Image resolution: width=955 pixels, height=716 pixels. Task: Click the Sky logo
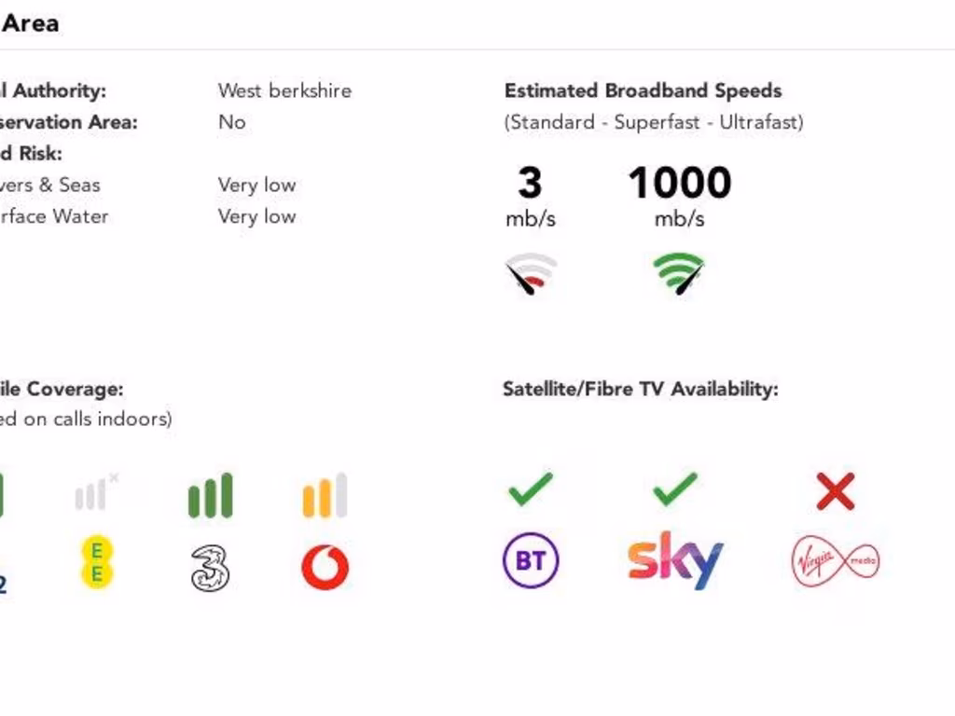[x=675, y=560]
